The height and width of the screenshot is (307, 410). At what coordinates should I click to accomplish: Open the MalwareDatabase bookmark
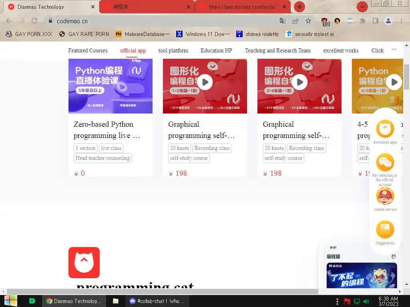[143, 34]
